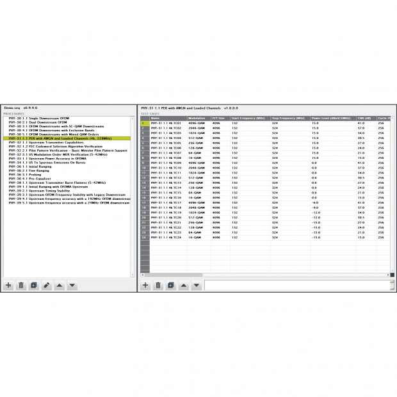397x397 pixels.
Task: Move selected procedure up in list
Action: click(60, 285)
